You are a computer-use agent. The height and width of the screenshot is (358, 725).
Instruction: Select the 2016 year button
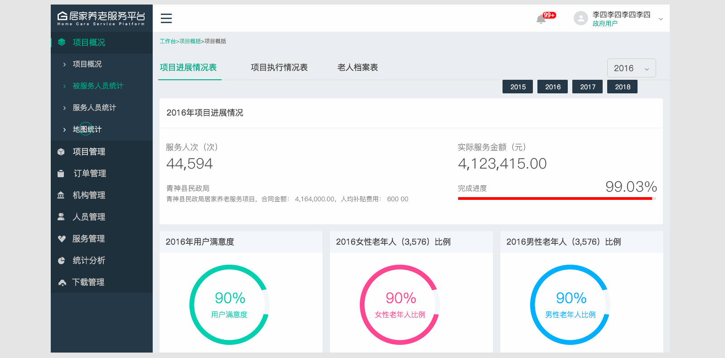point(553,87)
